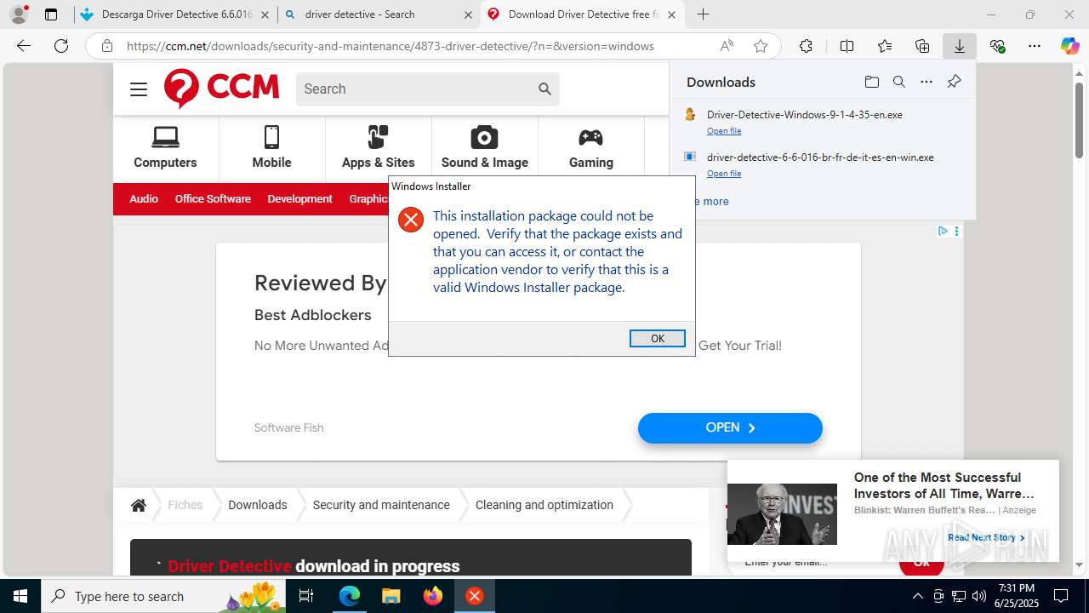Open file for Driver-Detective-Windows-9-1-4-35-en.exe
The image size is (1089, 613).
pyautogui.click(x=724, y=131)
